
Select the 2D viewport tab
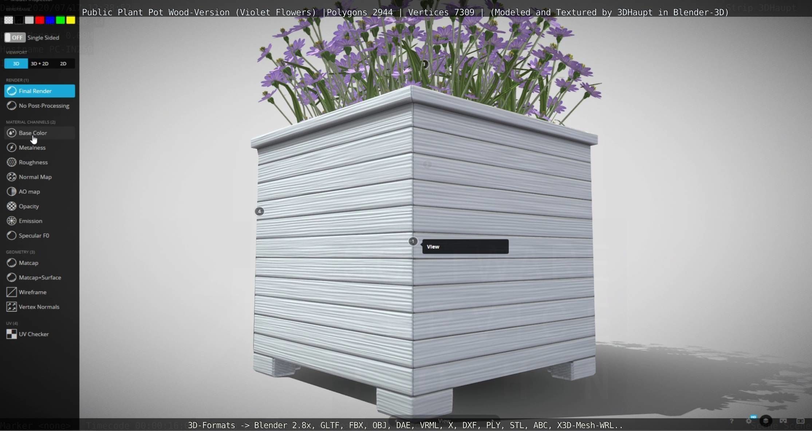coord(63,64)
